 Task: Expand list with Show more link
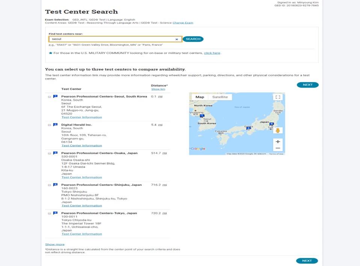pyautogui.click(x=55, y=245)
